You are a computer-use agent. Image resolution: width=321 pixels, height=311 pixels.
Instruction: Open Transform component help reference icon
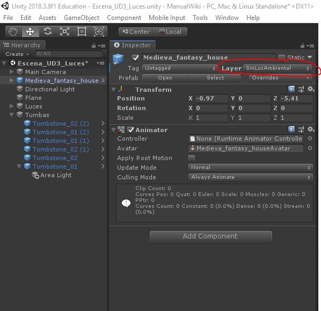[x=291, y=89]
